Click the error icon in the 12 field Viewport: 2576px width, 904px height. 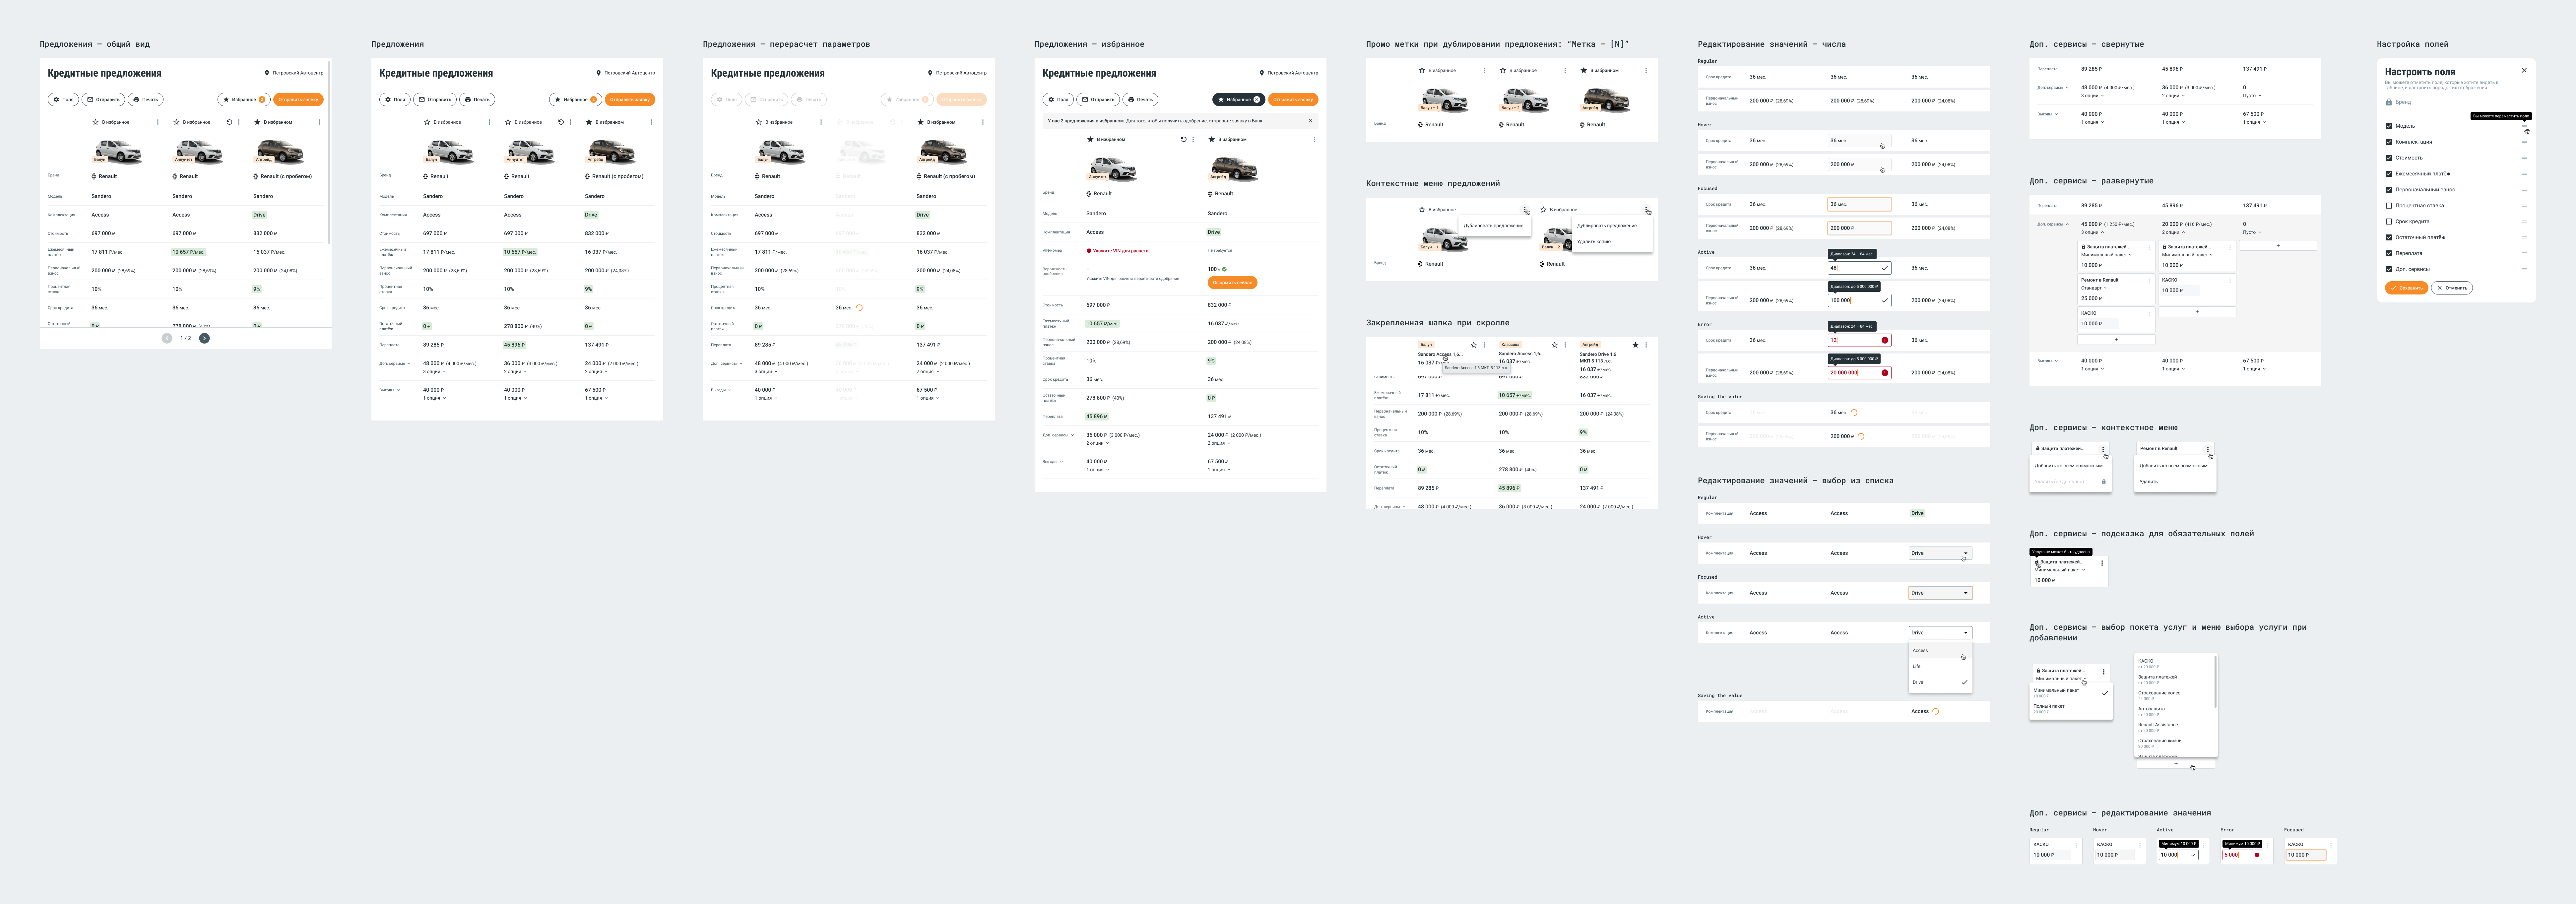coord(1885,340)
